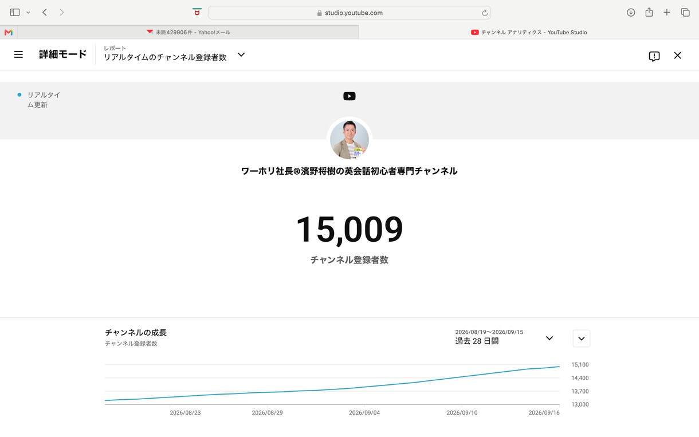Open sidebar options chevron in Safari
Image resolution: width=699 pixels, height=437 pixels.
(x=28, y=13)
